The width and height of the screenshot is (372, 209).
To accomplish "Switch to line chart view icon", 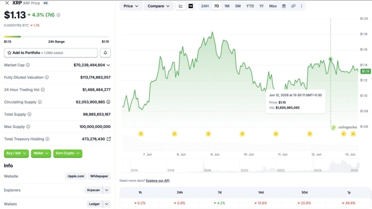I will (181, 6).
